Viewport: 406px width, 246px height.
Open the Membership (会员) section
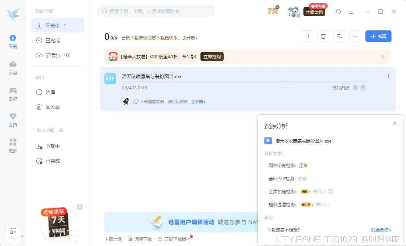coord(13,120)
